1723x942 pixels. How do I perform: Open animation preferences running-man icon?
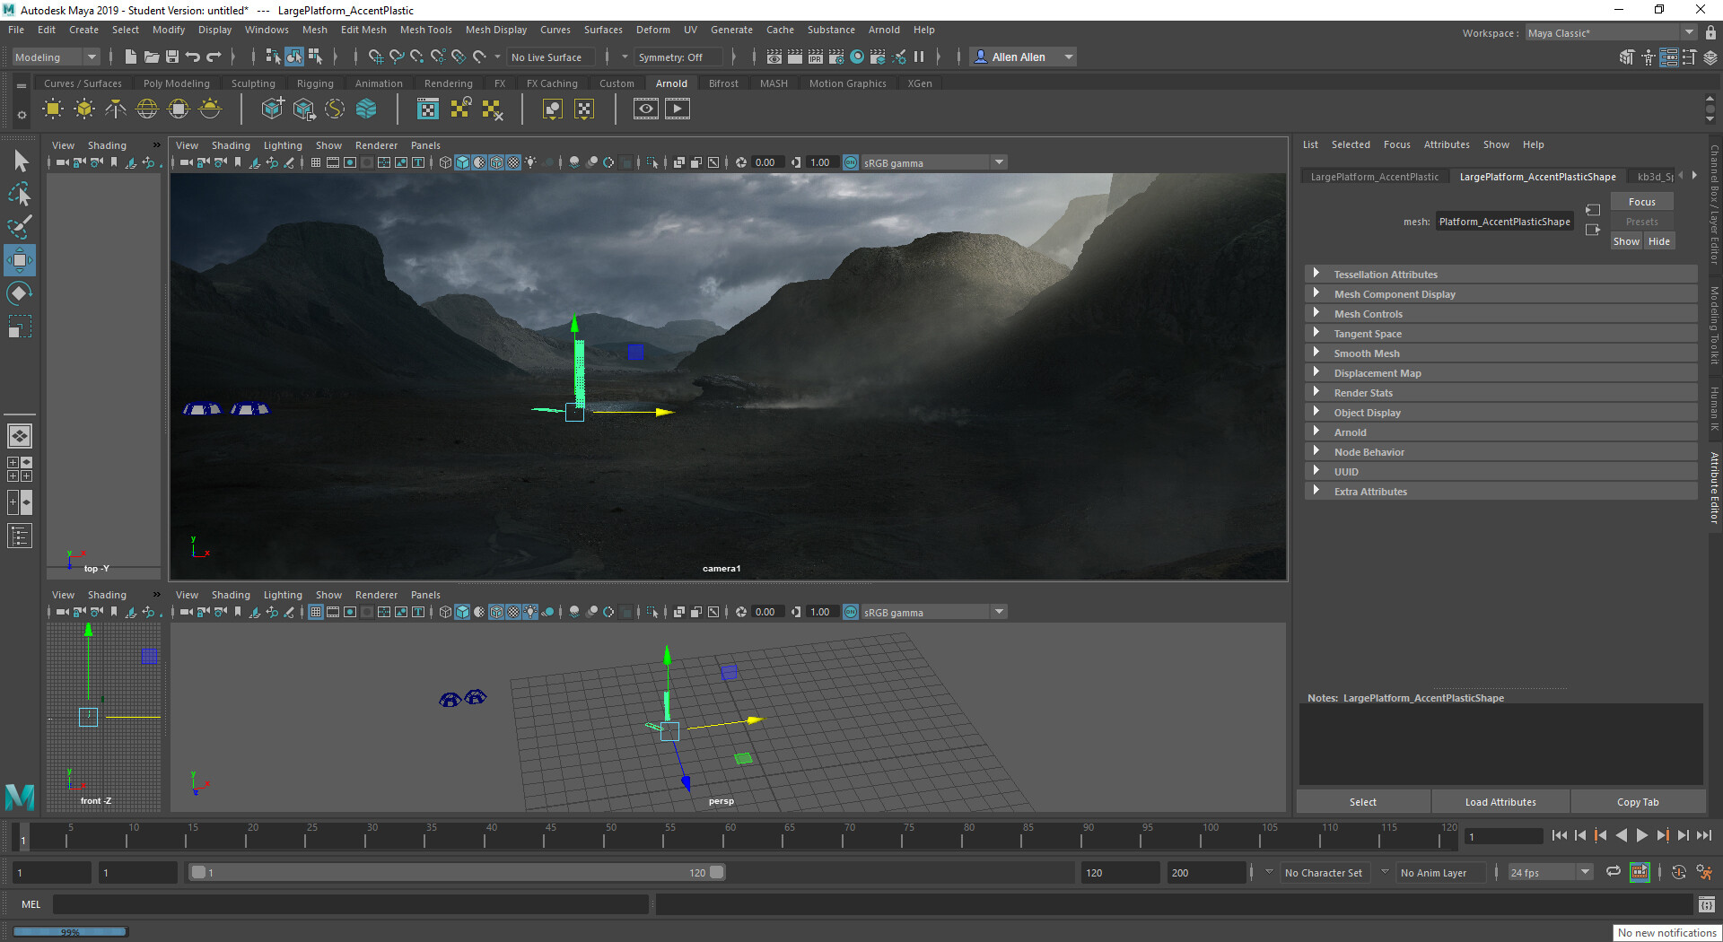pos(1703,872)
